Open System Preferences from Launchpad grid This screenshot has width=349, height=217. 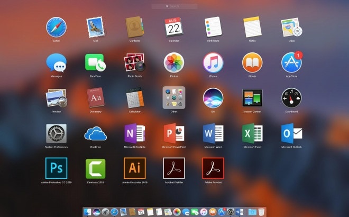click(56, 133)
